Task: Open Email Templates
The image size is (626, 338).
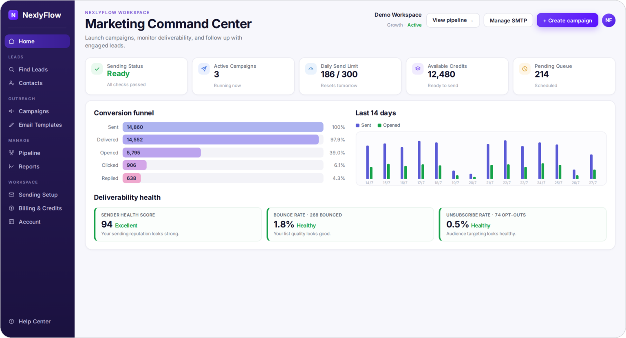Action: pos(37,125)
